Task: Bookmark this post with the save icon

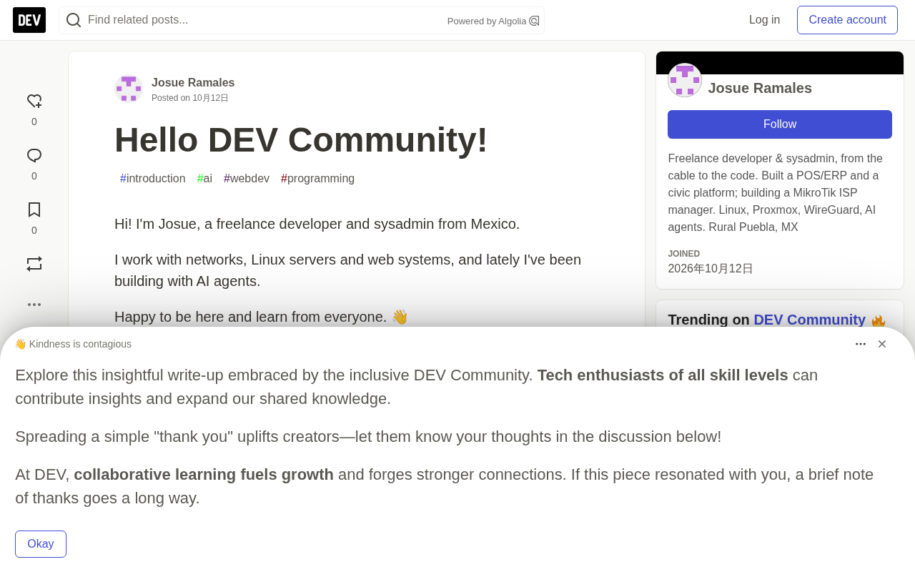Action: [x=34, y=209]
